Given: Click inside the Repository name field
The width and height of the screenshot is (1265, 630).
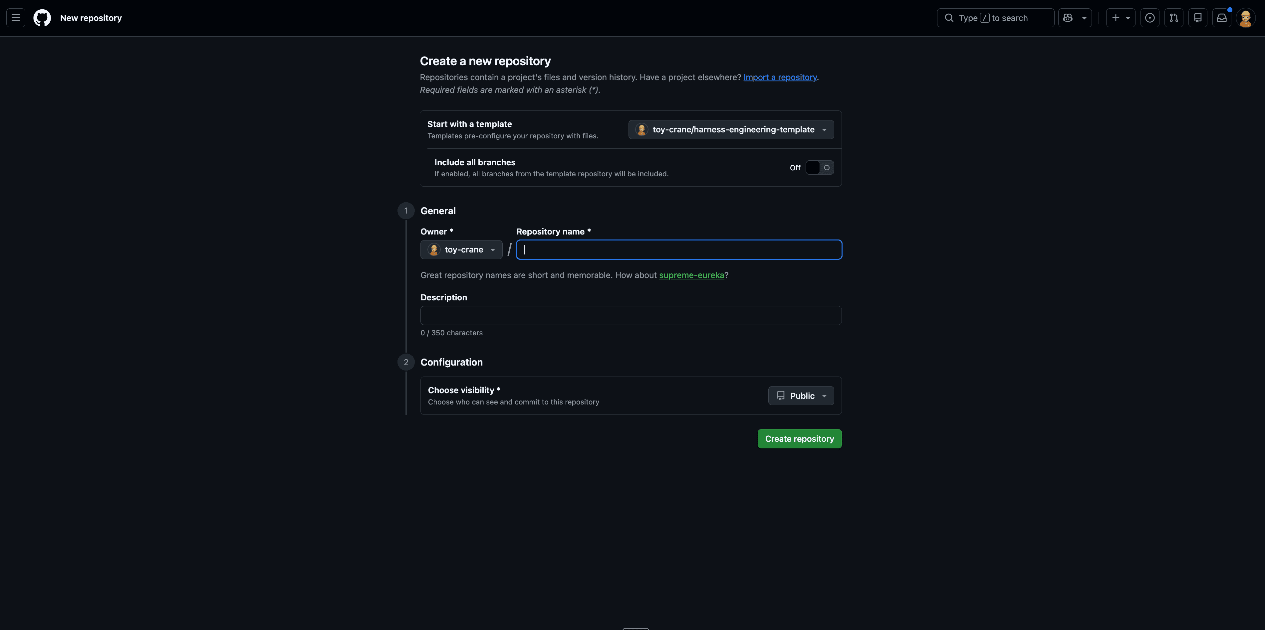Looking at the screenshot, I should [x=679, y=249].
